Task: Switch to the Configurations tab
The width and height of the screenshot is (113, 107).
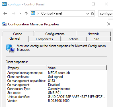Action: (55, 34)
